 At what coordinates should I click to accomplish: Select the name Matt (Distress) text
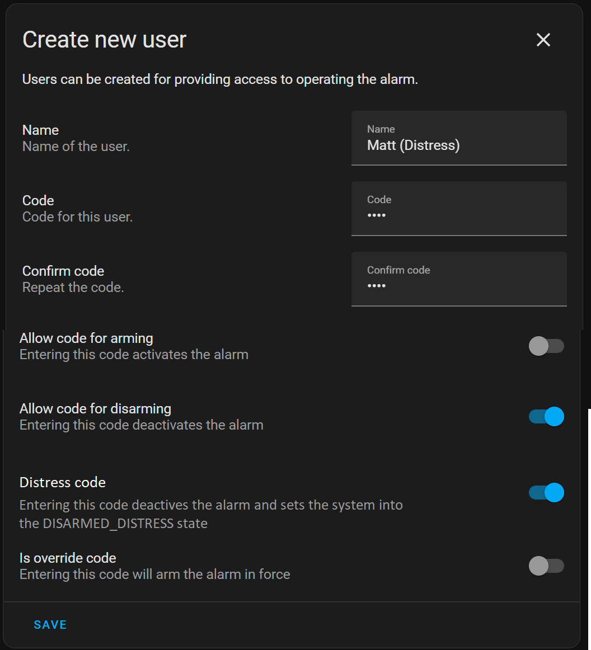click(x=413, y=145)
